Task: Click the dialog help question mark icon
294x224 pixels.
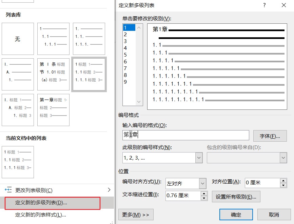Action: pyautogui.click(x=264, y=5)
